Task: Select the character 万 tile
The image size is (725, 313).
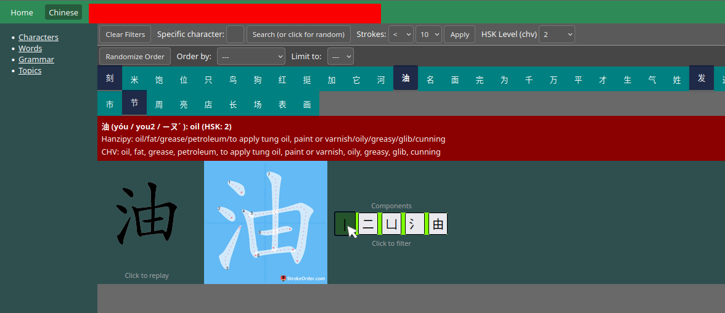Action: pyautogui.click(x=554, y=80)
